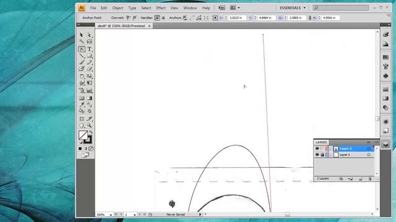
Task: Open the File menu
Action: coord(93,8)
